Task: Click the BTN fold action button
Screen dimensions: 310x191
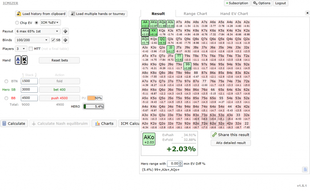Action: click(x=60, y=81)
